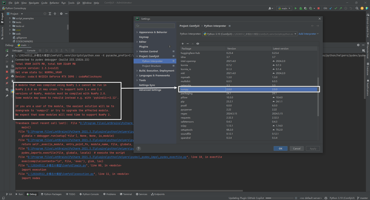The width and height of the screenshot is (370, 200).
Task: Uninstall package using the minus icon
Action: pyautogui.click(x=188, y=44)
